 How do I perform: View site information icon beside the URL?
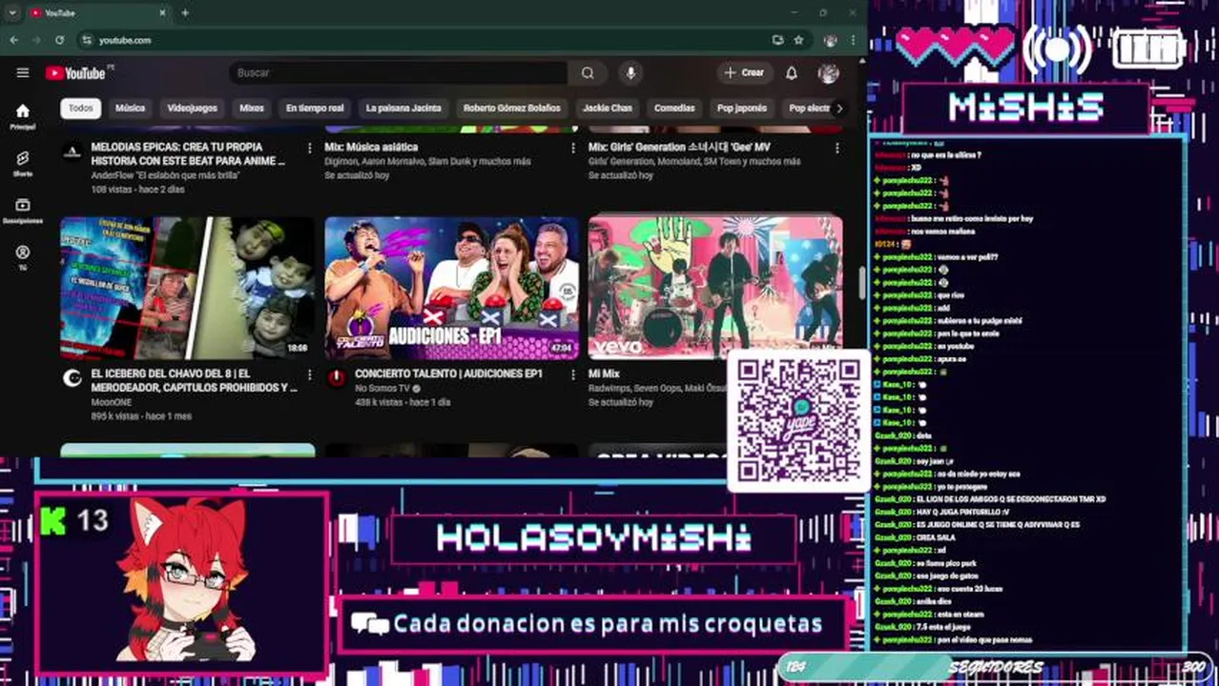coord(87,40)
